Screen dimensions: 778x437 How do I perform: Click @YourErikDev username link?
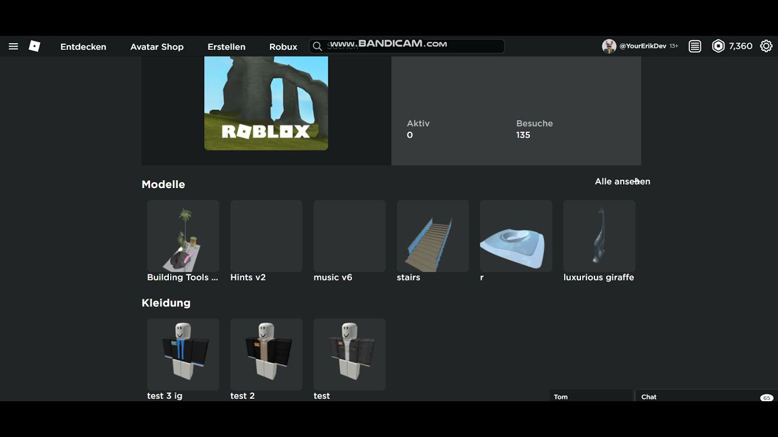pyautogui.click(x=642, y=46)
